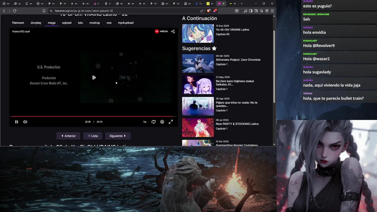The height and width of the screenshot is (212, 377).
Task: Open a new tab with the plus button
Action: [242, 4]
